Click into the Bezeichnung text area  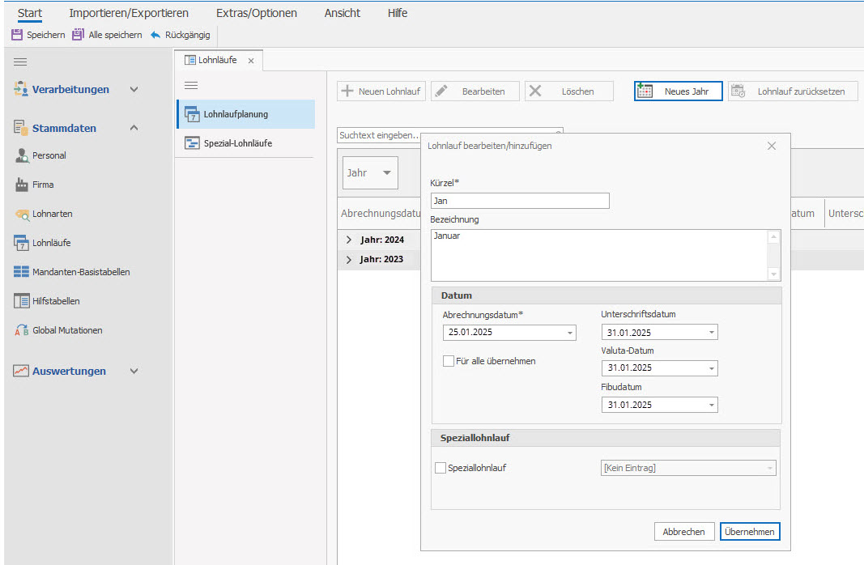click(599, 256)
